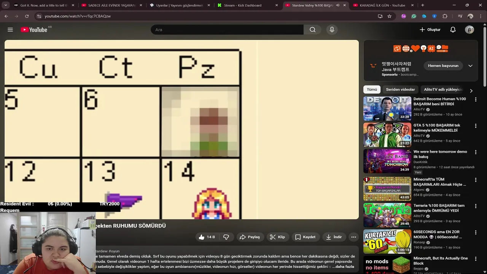Expand the sponsored Java bootcamp ad chevron
This screenshot has height=274, width=487.
click(470, 65)
